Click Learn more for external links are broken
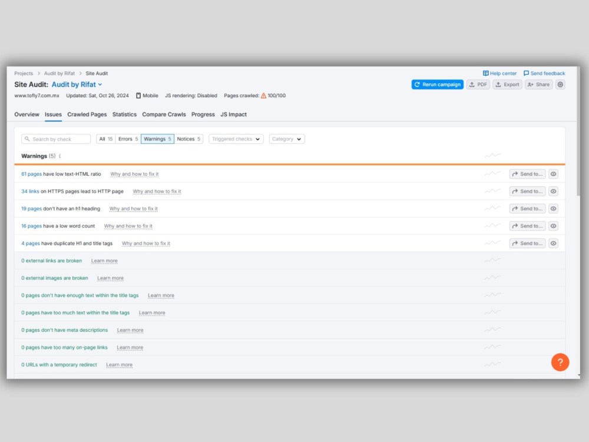The width and height of the screenshot is (589, 442). point(104,260)
